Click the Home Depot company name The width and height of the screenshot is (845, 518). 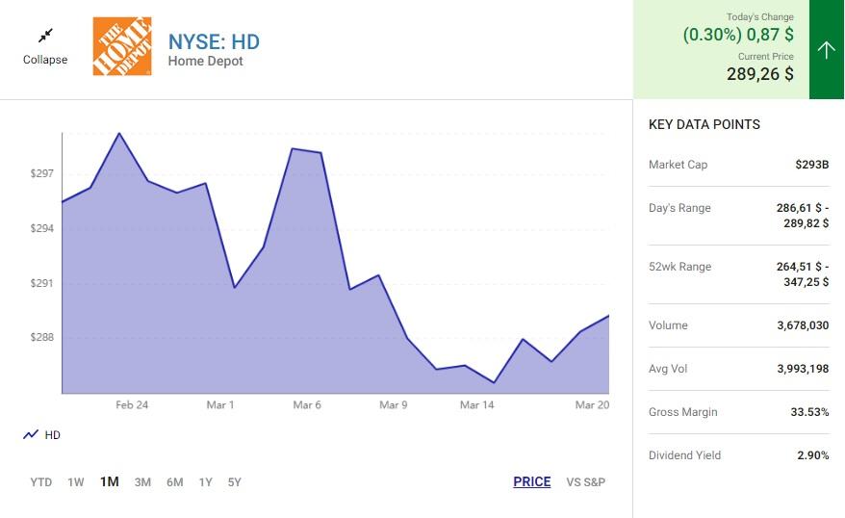point(205,61)
